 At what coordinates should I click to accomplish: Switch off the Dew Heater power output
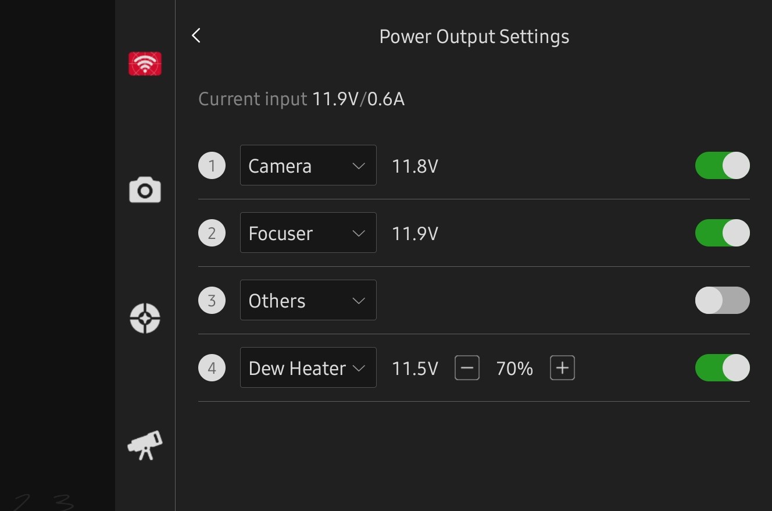pyautogui.click(x=722, y=368)
